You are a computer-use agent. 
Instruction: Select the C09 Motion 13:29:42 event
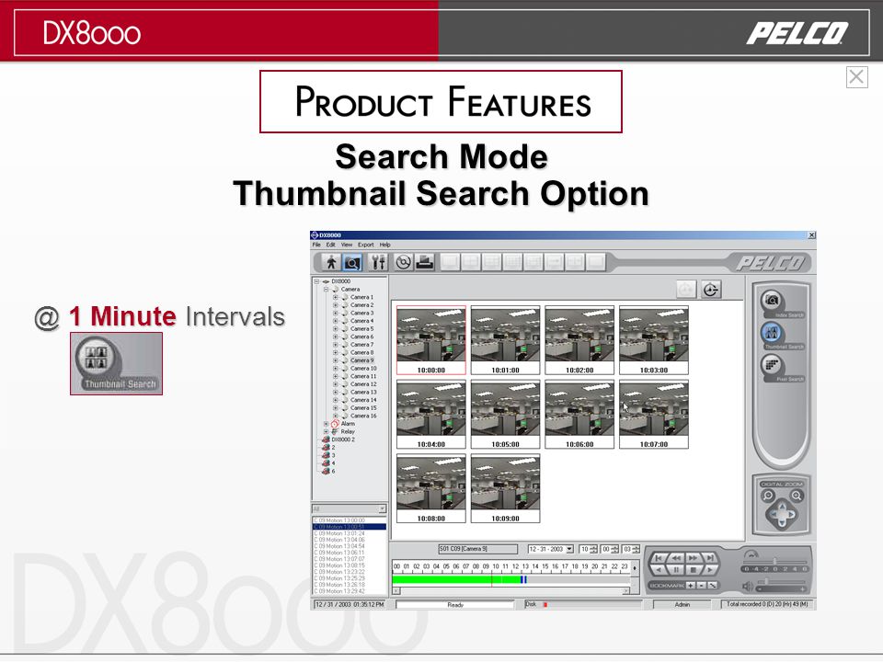pyautogui.click(x=350, y=591)
